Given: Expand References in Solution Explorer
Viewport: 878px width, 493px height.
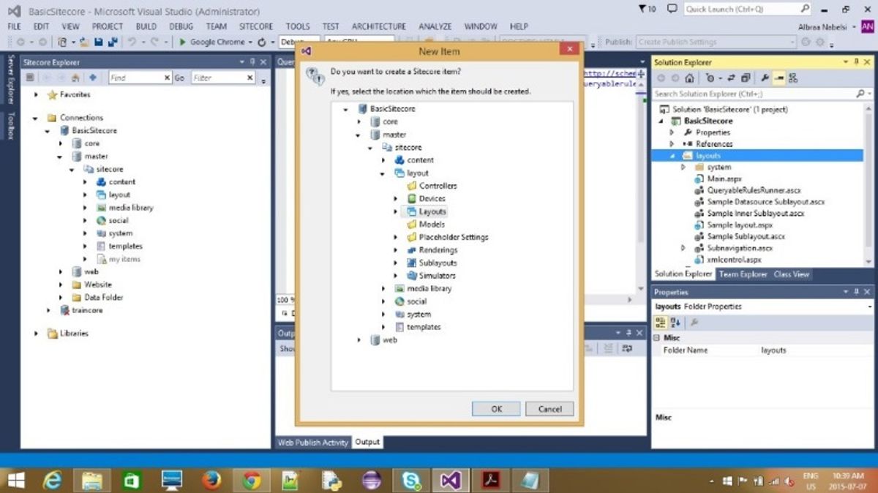Looking at the screenshot, I should pos(672,144).
